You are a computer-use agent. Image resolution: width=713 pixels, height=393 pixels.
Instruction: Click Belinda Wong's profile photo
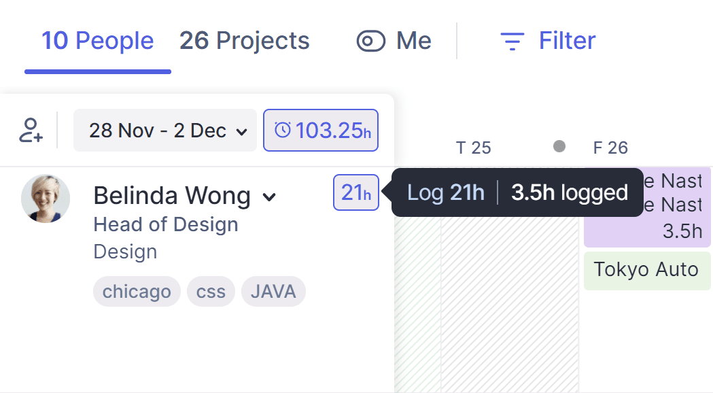click(46, 199)
